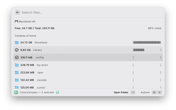Screen dimensions: 176x110
Task: Click the Macintosh HD disk icon
Action: point(16,21)
